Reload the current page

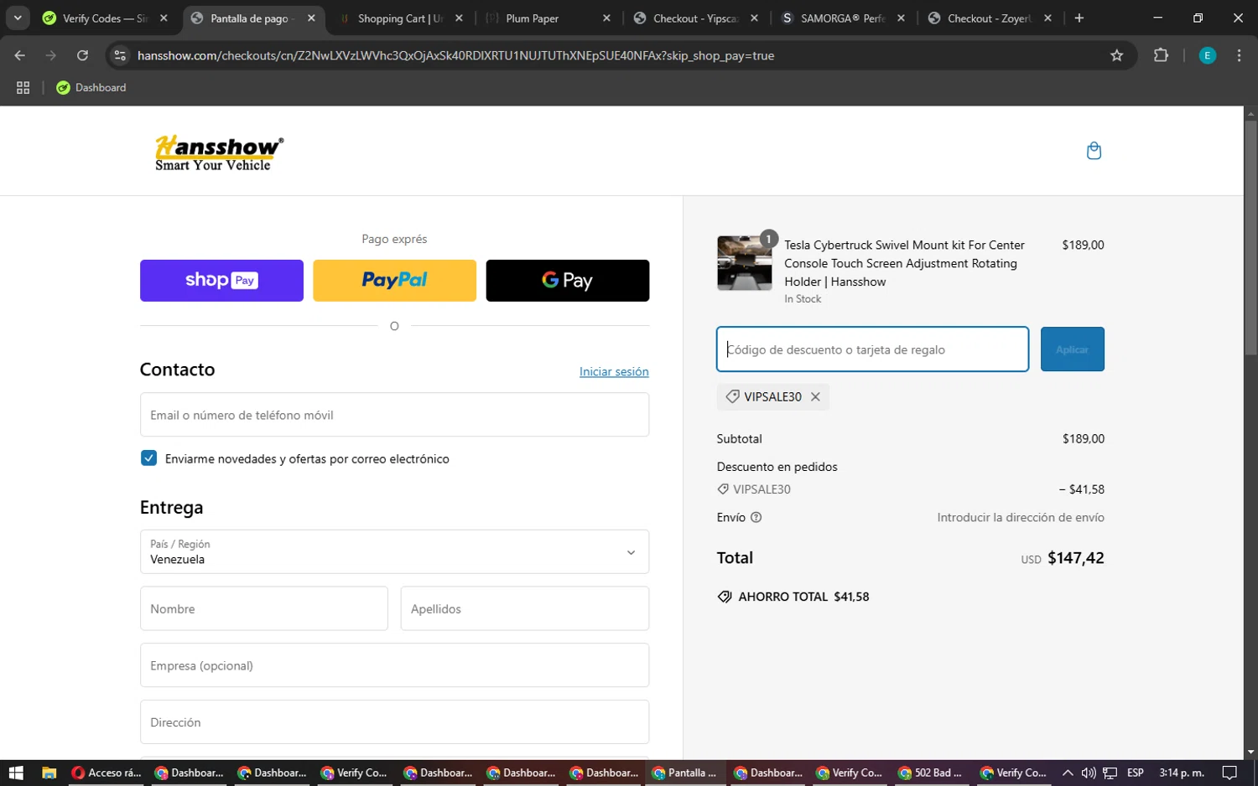pyautogui.click(x=82, y=55)
